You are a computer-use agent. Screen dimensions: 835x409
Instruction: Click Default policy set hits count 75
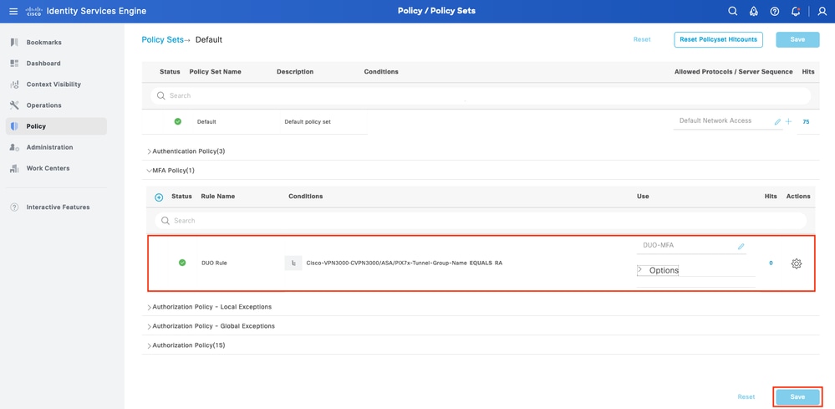(806, 122)
